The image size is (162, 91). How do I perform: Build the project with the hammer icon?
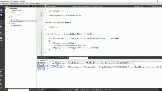pyautogui.click(x=1, y=88)
